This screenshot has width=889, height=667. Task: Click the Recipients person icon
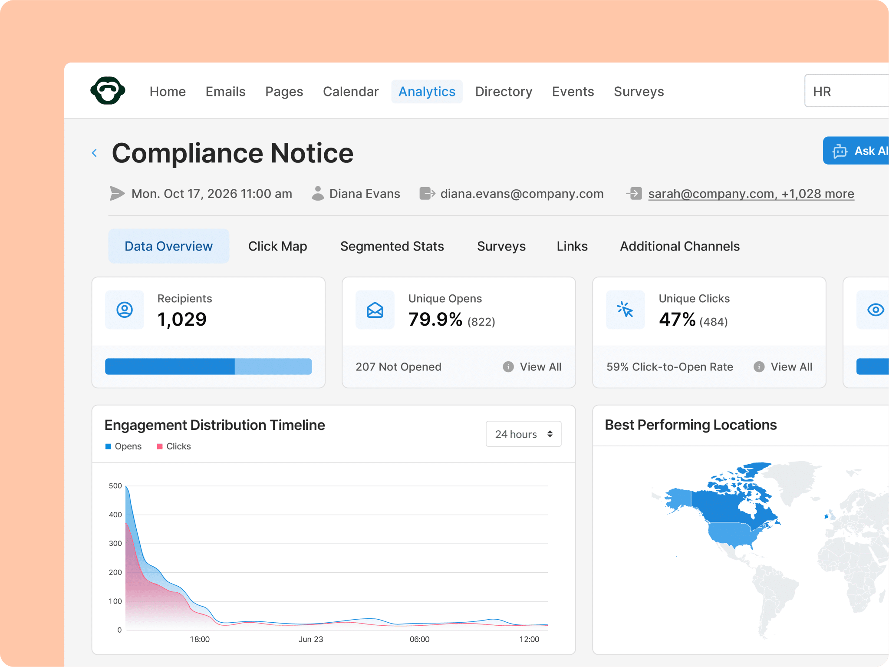[125, 310]
